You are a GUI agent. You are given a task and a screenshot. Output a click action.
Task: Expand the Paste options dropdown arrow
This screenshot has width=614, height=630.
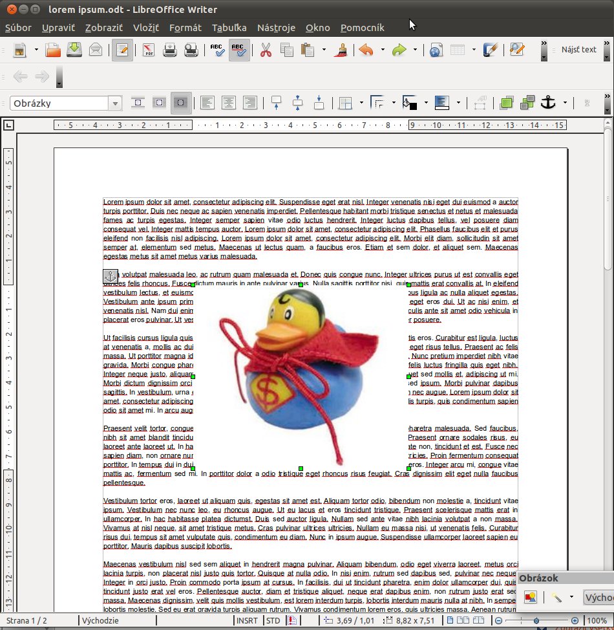[x=324, y=50]
